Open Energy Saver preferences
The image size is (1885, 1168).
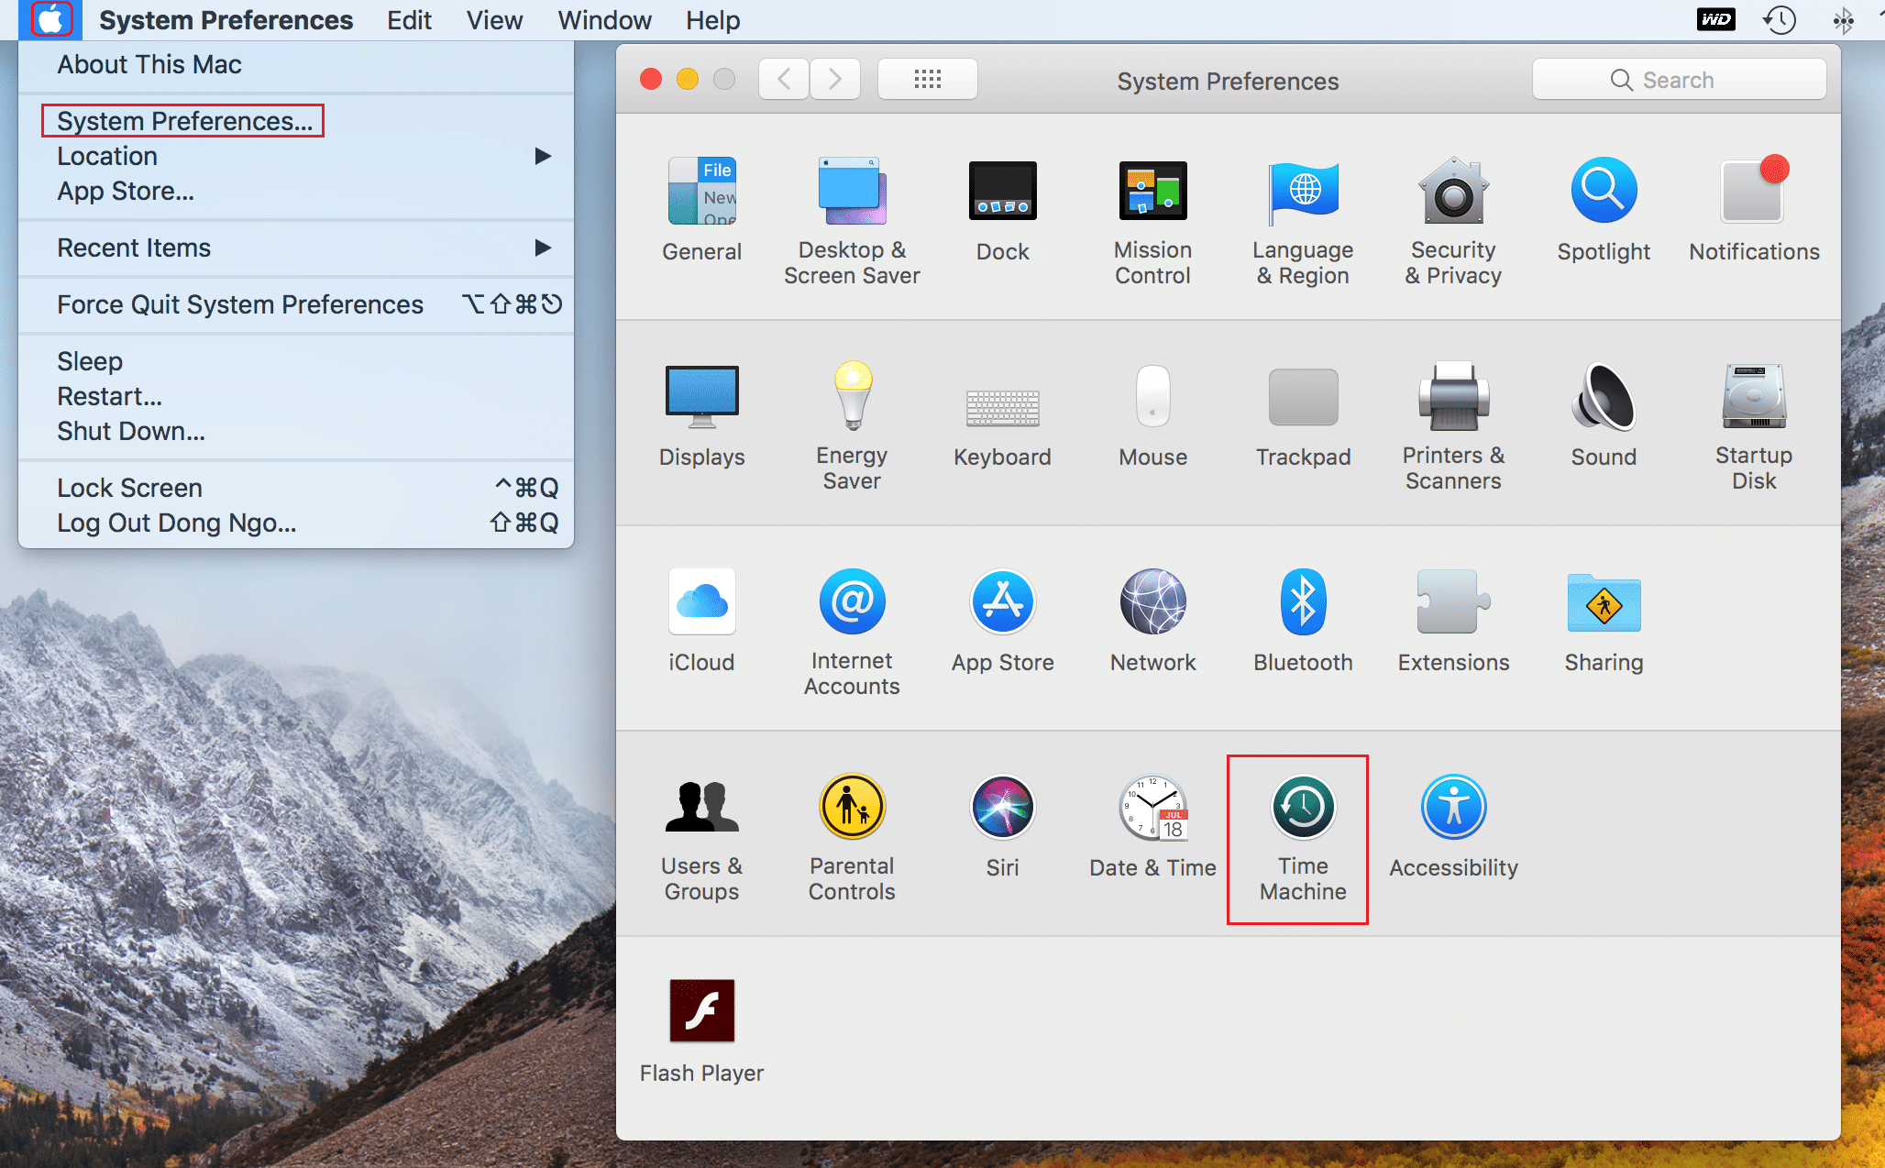coord(852,398)
